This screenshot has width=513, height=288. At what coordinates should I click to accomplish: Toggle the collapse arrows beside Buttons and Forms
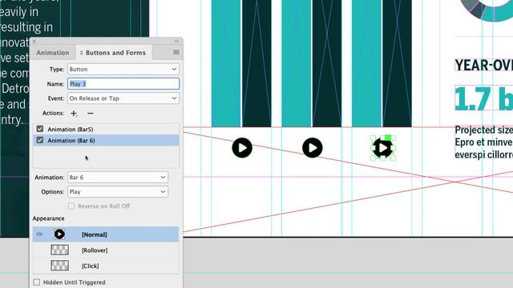click(x=82, y=53)
